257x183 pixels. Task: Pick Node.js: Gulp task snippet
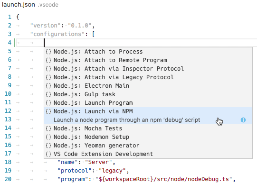click(x=148, y=94)
